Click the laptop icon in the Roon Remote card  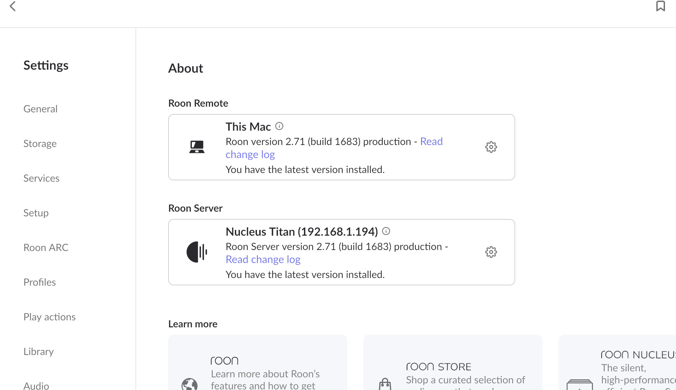(197, 147)
